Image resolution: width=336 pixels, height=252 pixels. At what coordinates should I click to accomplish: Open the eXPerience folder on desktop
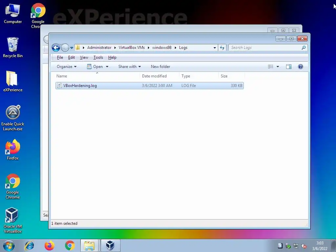[13, 81]
